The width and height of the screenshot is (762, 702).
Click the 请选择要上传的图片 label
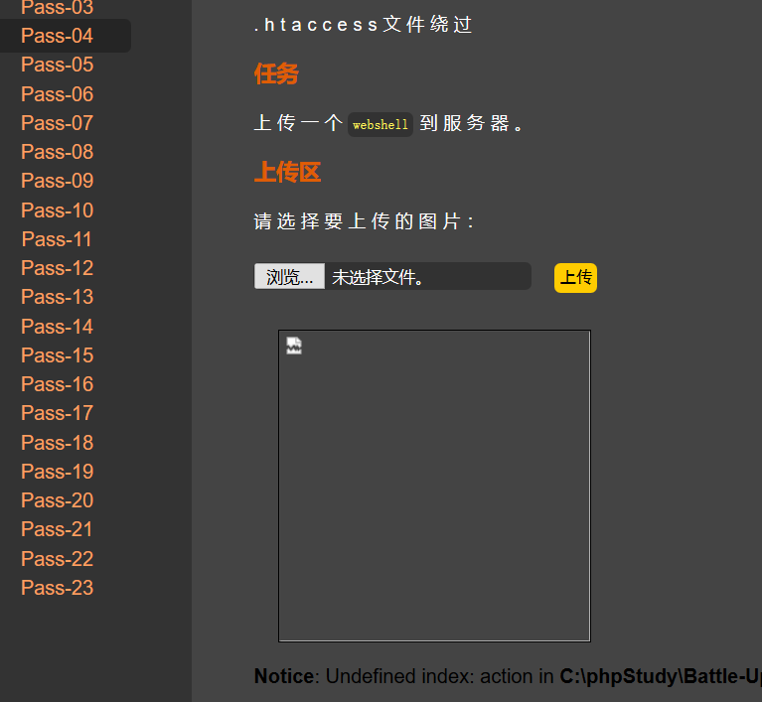pyautogui.click(x=364, y=221)
